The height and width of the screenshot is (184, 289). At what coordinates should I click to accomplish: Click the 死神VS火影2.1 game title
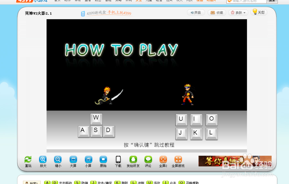pos(38,13)
